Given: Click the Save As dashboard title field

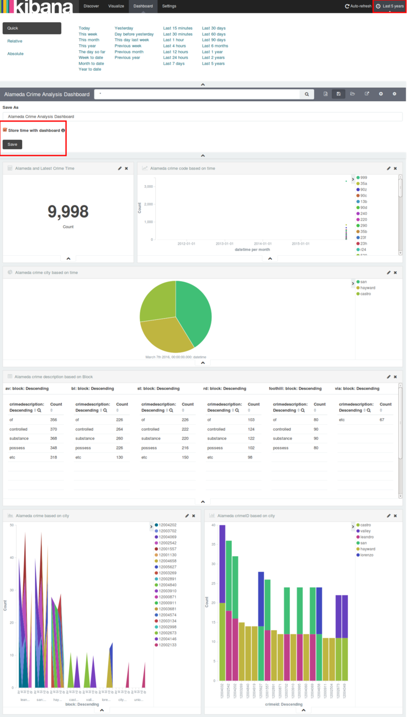Looking at the screenshot, I should (203, 117).
